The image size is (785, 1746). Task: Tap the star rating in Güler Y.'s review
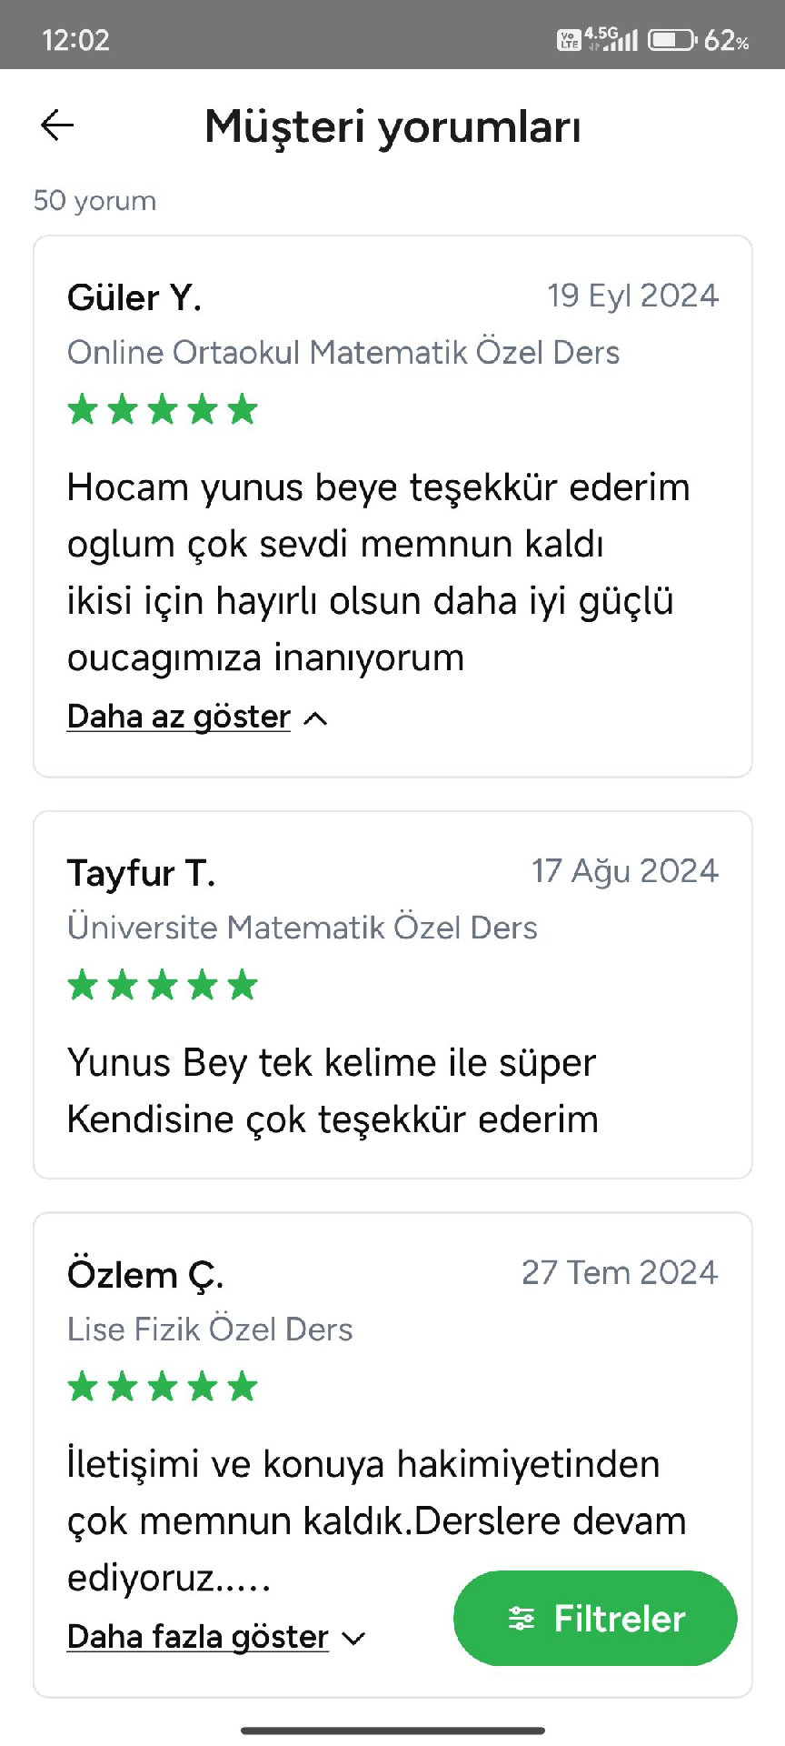[x=163, y=410]
